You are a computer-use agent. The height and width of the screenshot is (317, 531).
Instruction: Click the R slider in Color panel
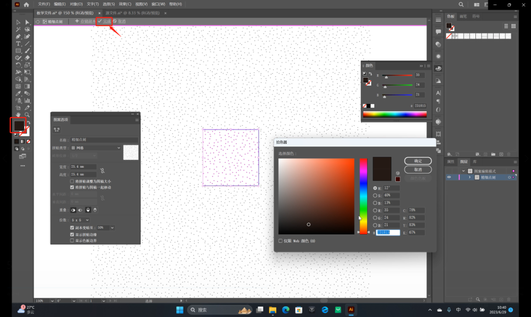click(397, 75)
